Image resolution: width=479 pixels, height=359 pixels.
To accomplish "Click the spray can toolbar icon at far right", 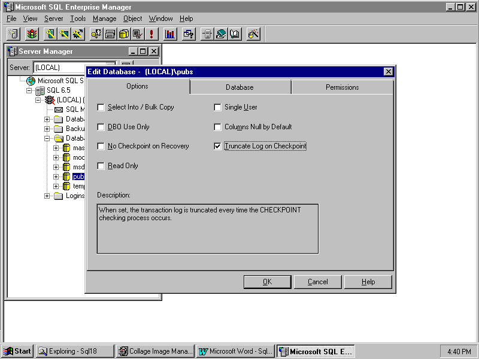I will click(253, 34).
